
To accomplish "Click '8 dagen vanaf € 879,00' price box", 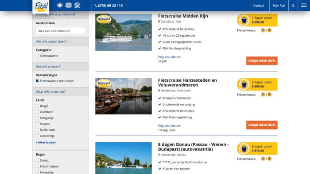I will coord(257,148).
